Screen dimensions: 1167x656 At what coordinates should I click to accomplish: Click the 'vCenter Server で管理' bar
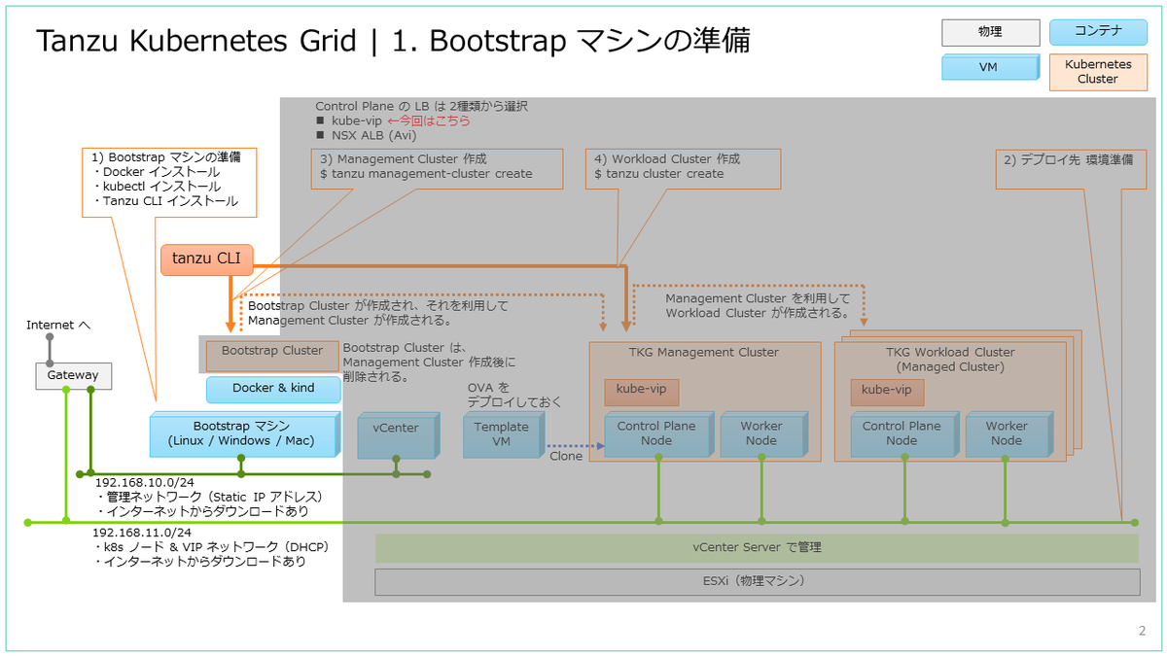coord(757,548)
